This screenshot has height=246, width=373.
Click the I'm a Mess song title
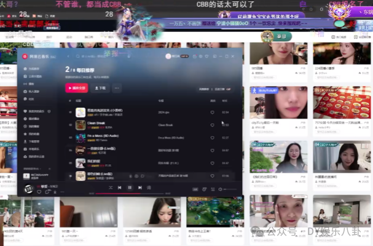pyautogui.click(x=103, y=136)
